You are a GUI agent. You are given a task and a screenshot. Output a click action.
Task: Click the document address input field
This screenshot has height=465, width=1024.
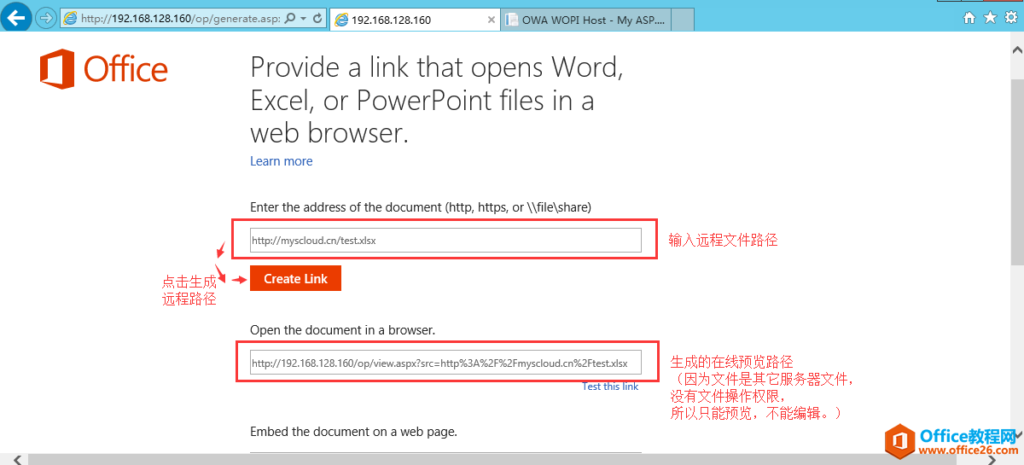(x=445, y=241)
